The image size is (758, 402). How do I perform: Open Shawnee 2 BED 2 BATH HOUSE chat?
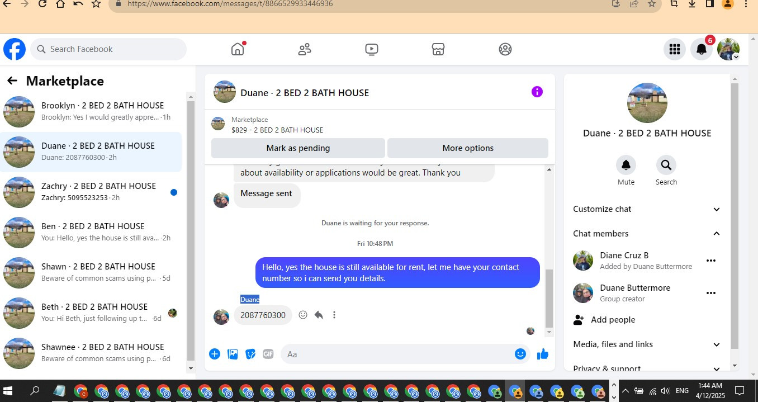tap(91, 353)
